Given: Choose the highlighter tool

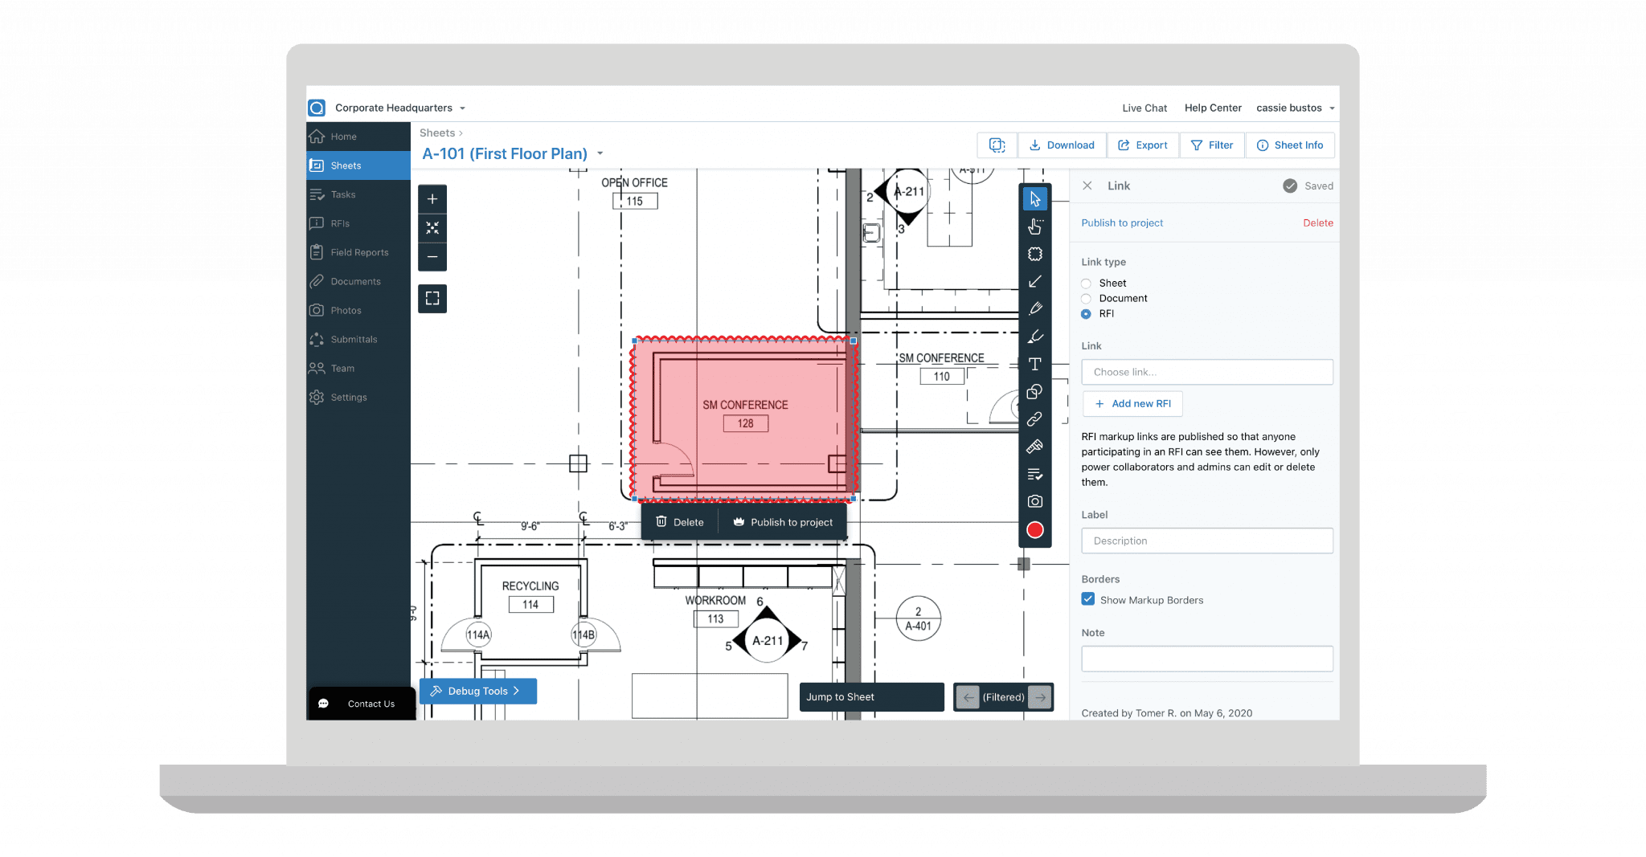Looking at the screenshot, I should click(x=1035, y=337).
